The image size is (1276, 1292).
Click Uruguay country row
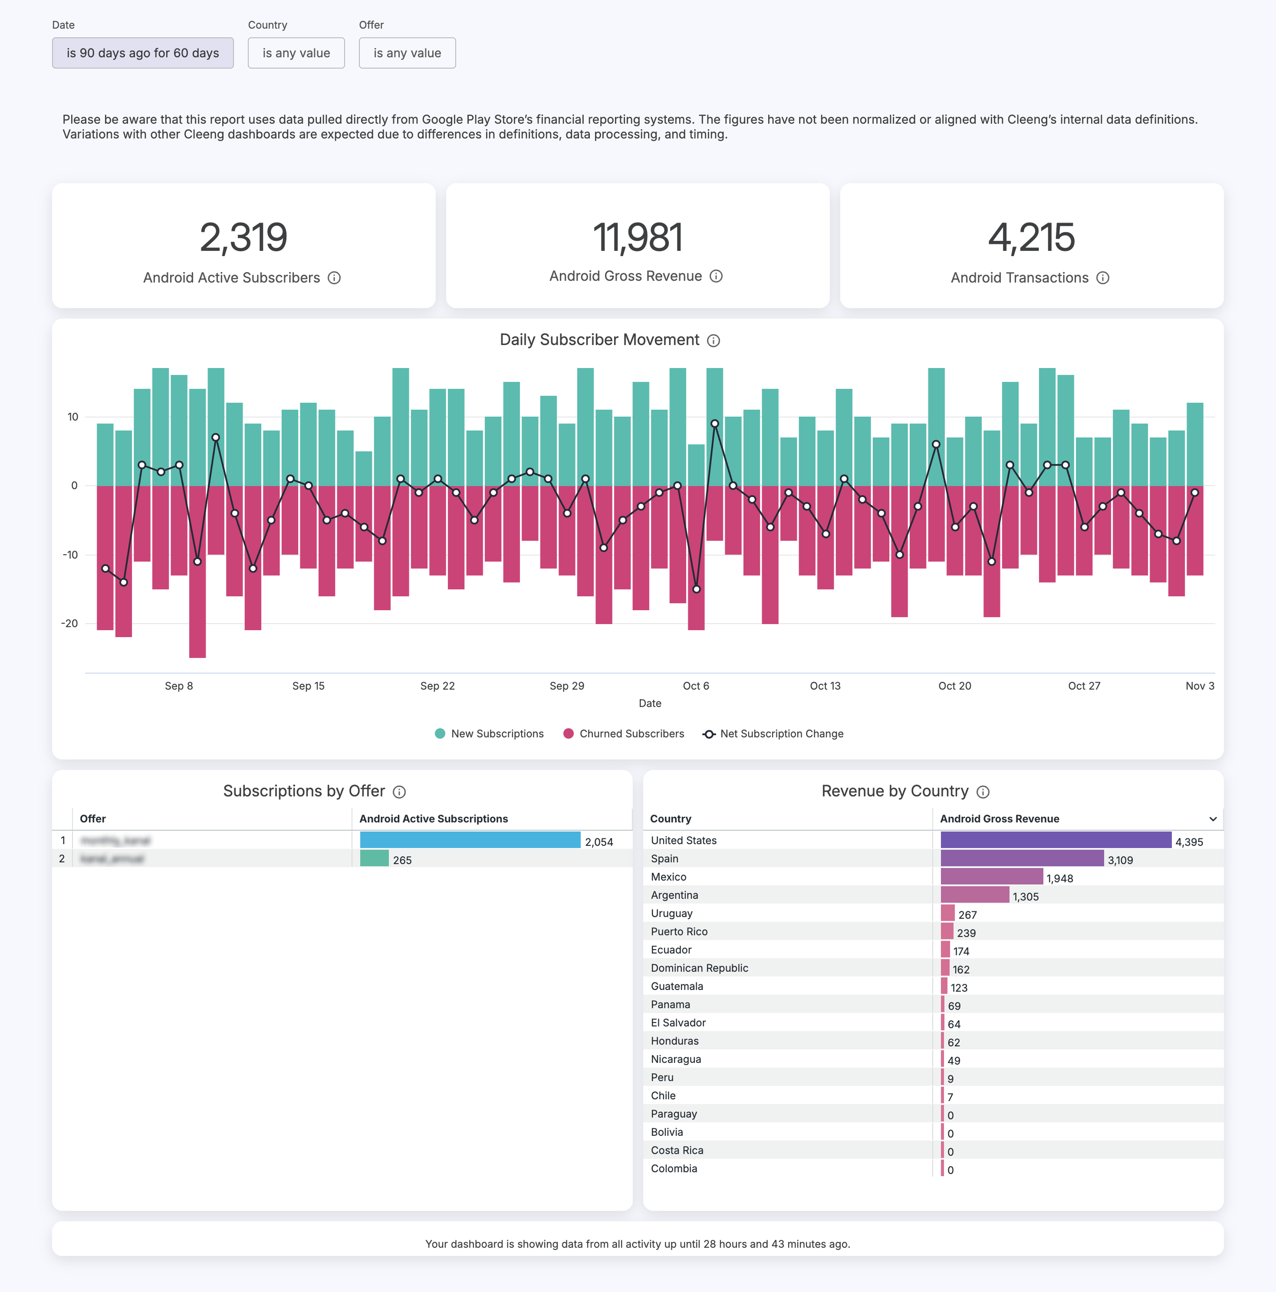tap(934, 913)
